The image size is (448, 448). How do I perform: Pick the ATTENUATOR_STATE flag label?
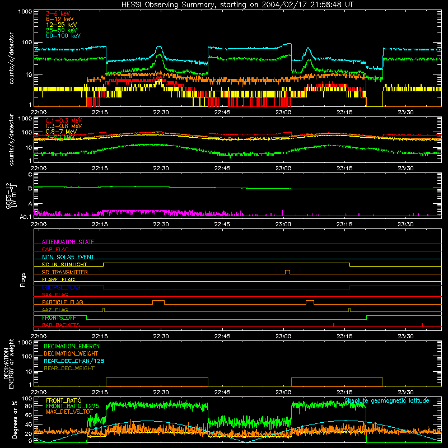[68, 242]
